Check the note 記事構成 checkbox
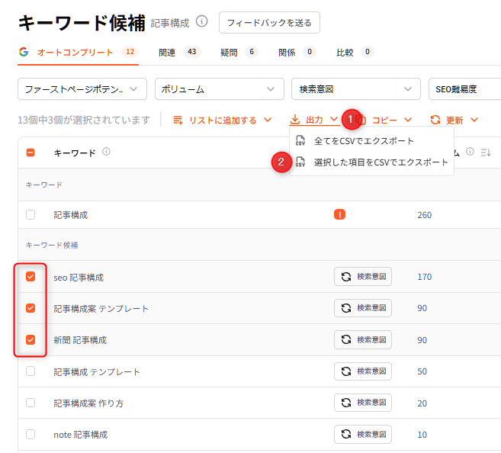501x453 pixels. pyautogui.click(x=31, y=434)
